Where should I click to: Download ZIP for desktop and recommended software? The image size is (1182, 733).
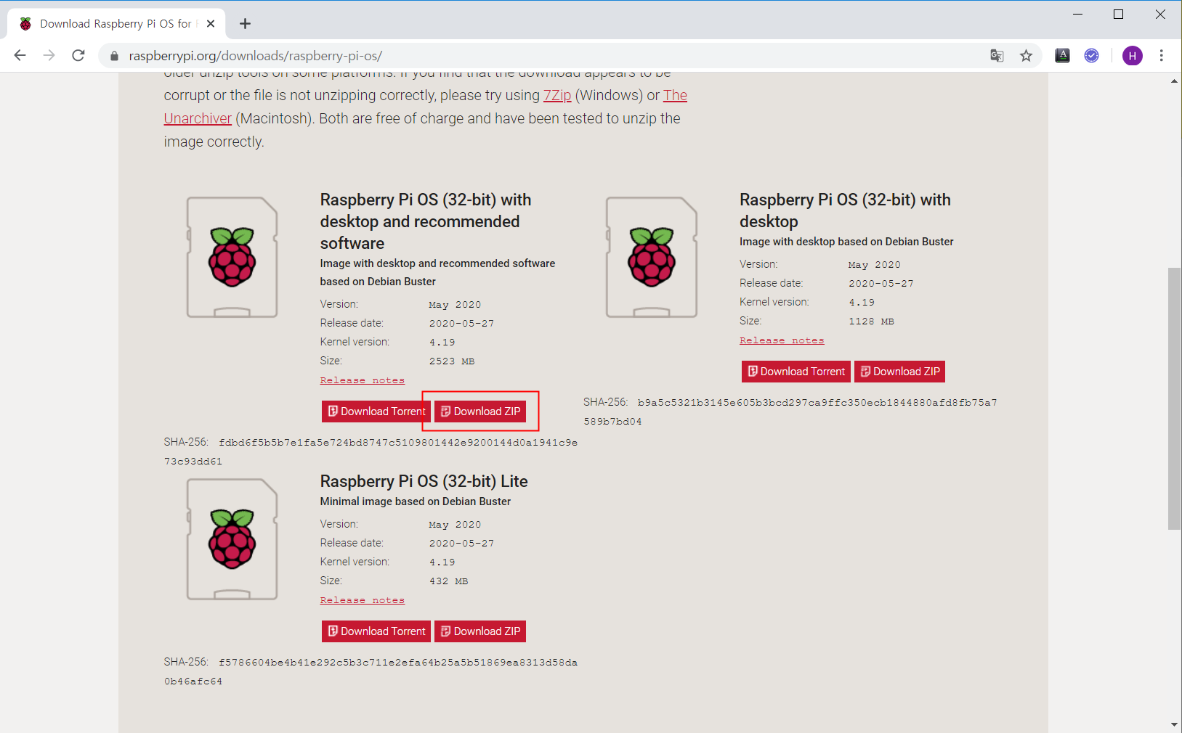click(480, 411)
